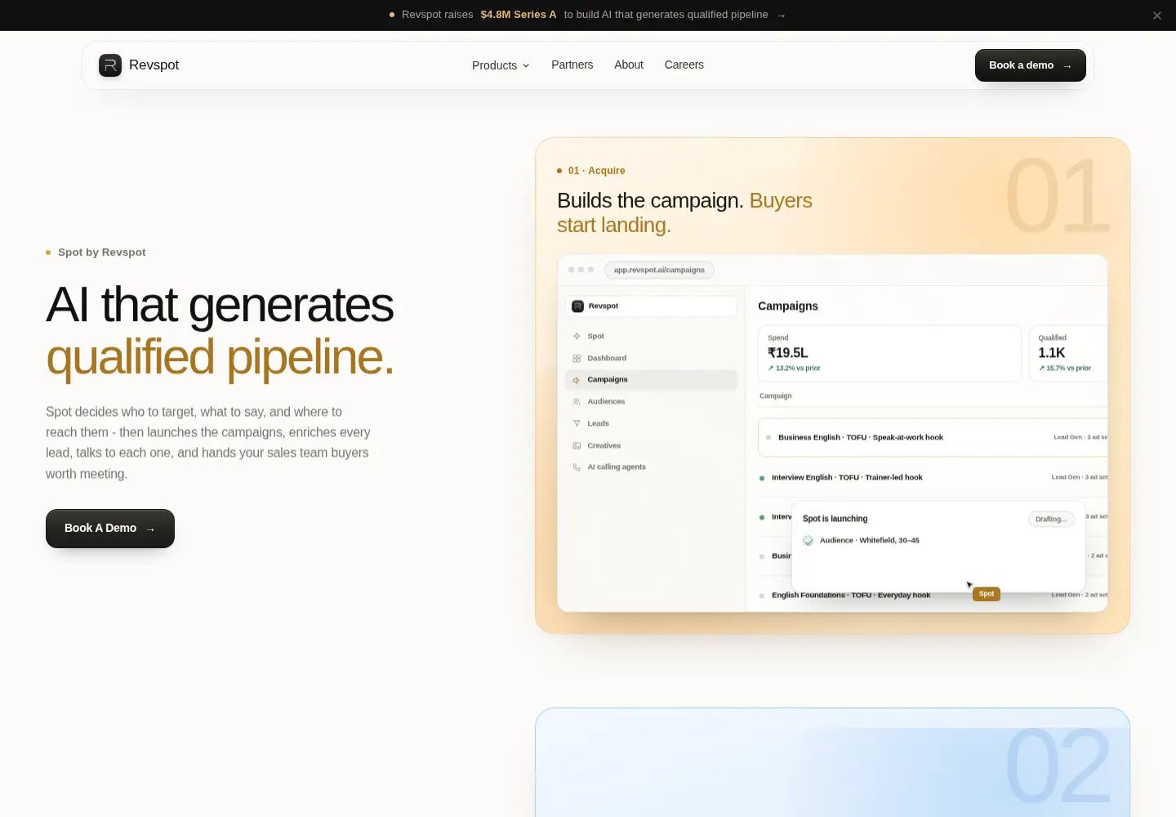Click the Dashboard grid icon
Screen dimensions: 1176x817
pyautogui.click(x=577, y=359)
